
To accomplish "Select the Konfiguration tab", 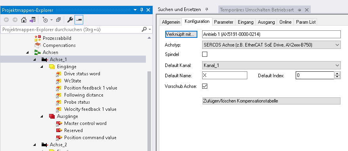I will (x=197, y=21).
